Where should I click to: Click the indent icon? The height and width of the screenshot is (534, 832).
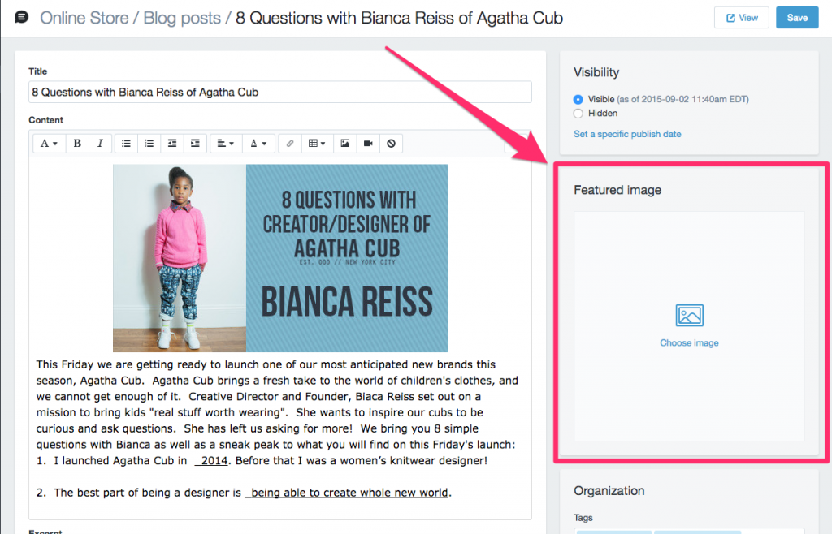coord(195,144)
